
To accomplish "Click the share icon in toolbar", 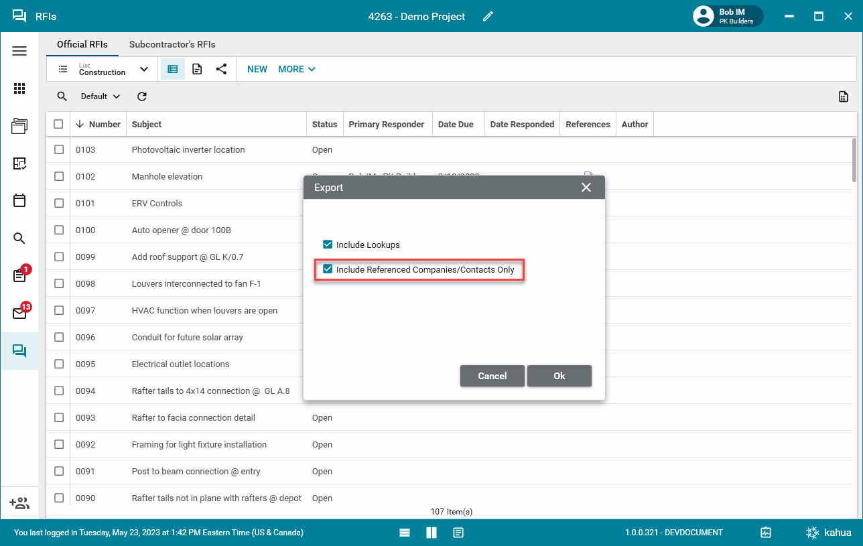I will 221,69.
